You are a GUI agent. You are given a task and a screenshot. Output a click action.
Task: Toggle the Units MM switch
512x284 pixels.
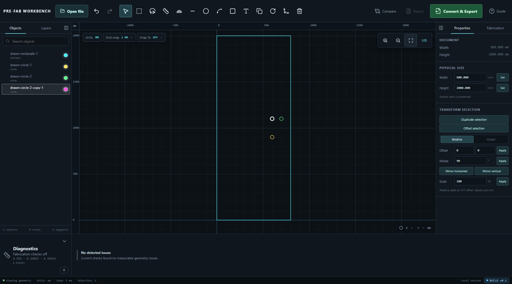(x=92, y=37)
